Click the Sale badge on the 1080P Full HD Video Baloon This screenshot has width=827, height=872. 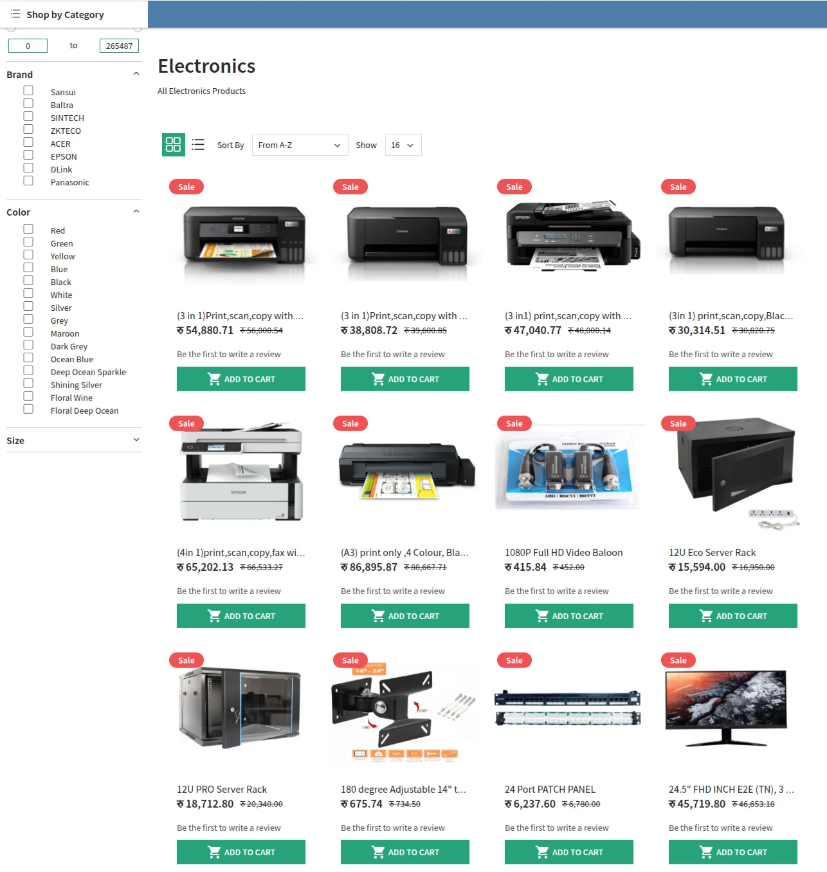coord(514,423)
